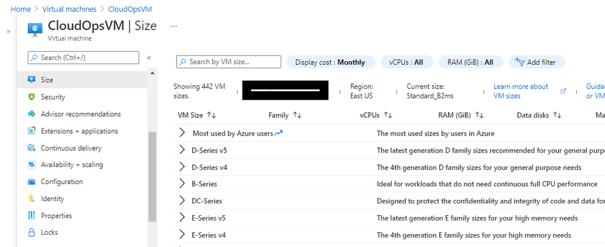Sort by the vCPUs column header
The width and height of the screenshot is (605, 247).
pyautogui.click(x=376, y=115)
